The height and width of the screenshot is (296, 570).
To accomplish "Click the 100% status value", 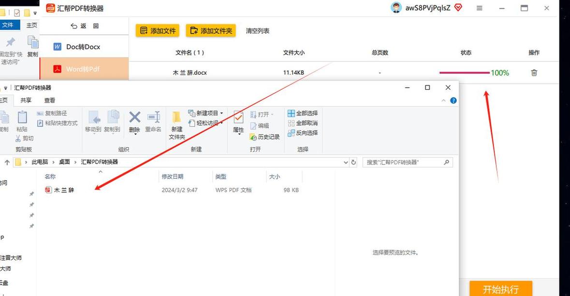I will 500,73.
